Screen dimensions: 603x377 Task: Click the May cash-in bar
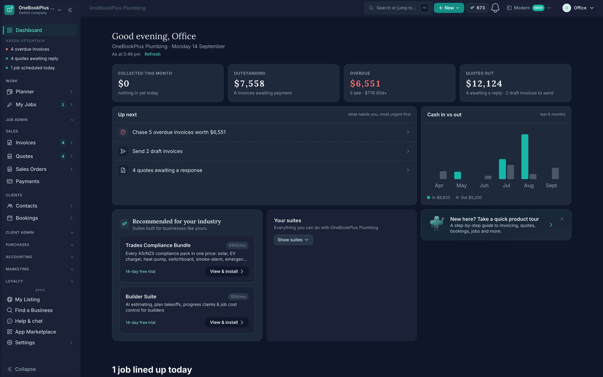tap(458, 175)
